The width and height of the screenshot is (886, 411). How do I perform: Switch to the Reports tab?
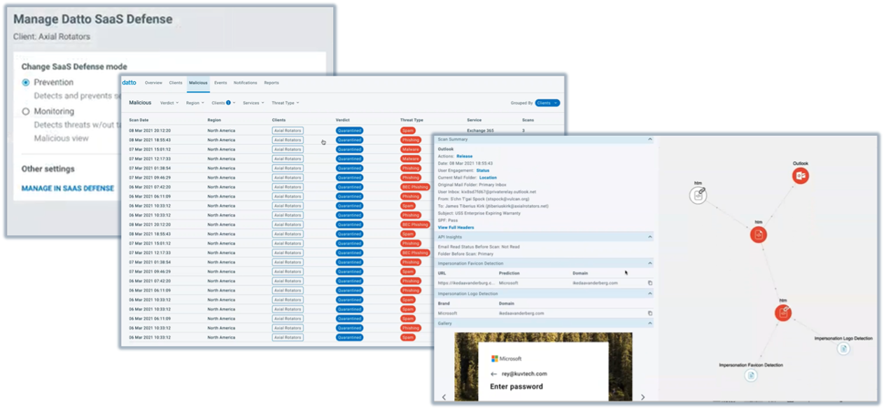[x=272, y=83]
